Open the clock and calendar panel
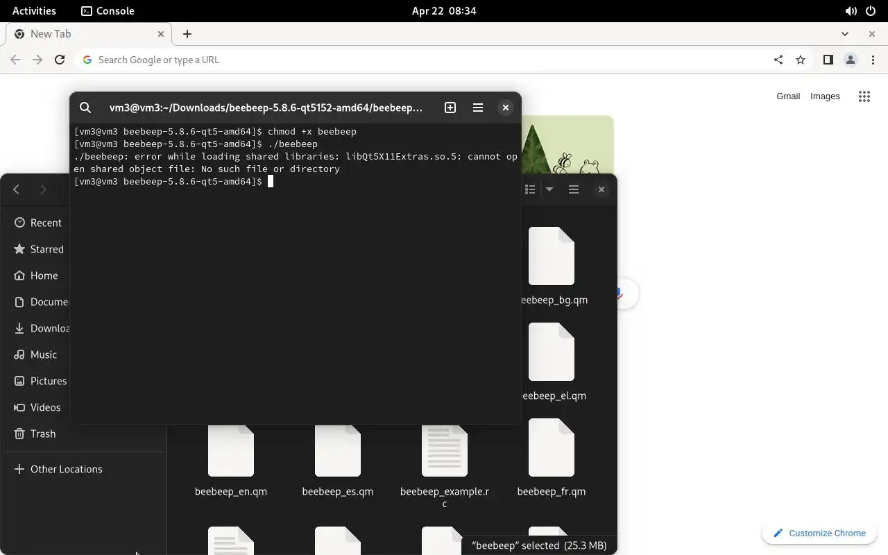Screen dimensions: 888x555 click(x=444, y=11)
